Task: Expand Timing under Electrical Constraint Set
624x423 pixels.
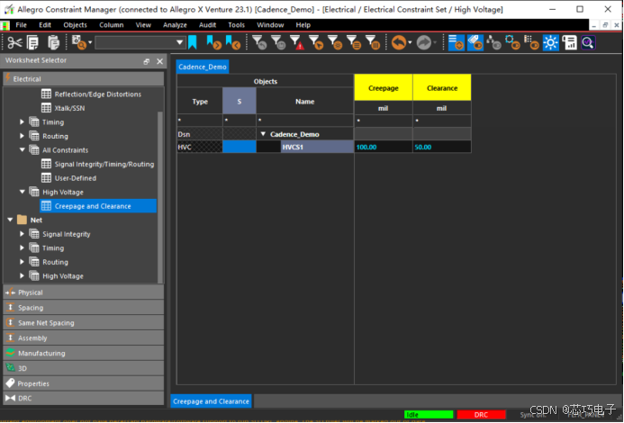Action: [22, 122]
